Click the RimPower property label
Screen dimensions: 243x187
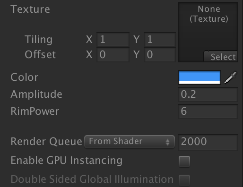(x=35, y=111)
